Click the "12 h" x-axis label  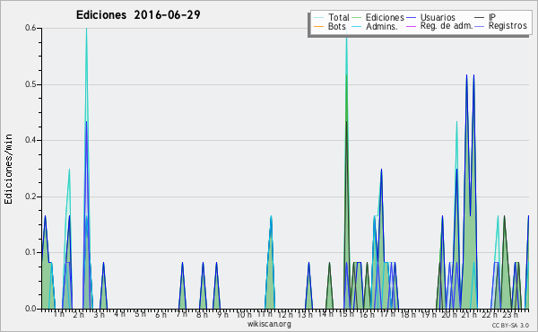click(285, 314)
